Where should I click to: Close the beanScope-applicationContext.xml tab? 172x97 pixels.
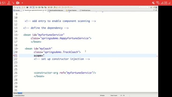46,10
